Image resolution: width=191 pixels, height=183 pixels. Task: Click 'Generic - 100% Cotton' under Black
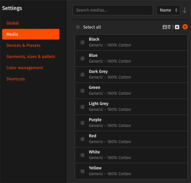point(110,45)
